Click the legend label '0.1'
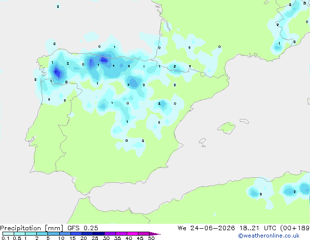The image size is (310, 240). pos(5,238)
